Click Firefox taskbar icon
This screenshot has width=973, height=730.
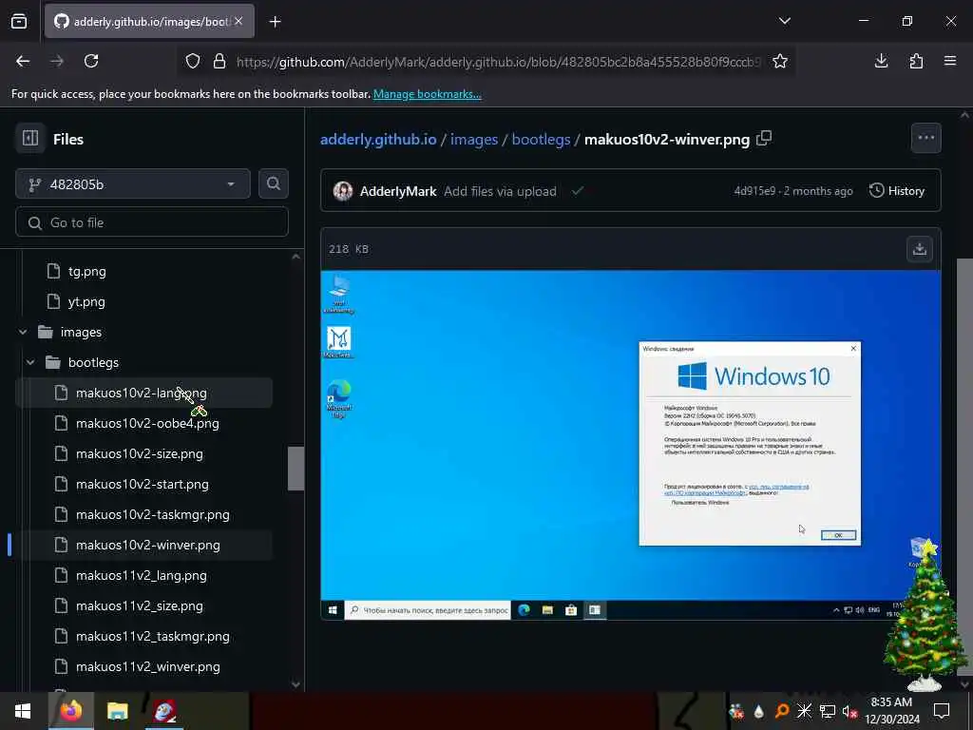[71, 711]
